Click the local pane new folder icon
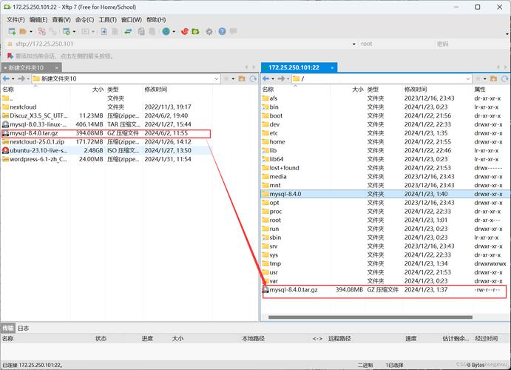 coord(242,78)
